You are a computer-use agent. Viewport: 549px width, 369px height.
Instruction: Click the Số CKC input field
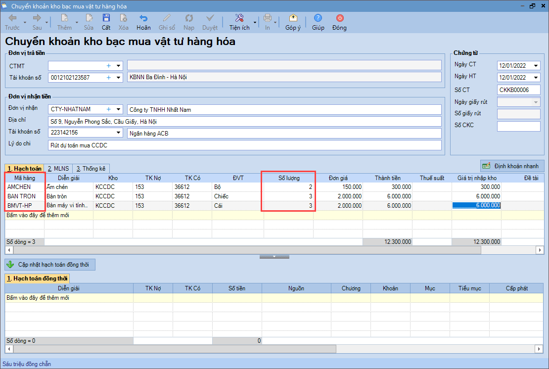coord(518,126)
